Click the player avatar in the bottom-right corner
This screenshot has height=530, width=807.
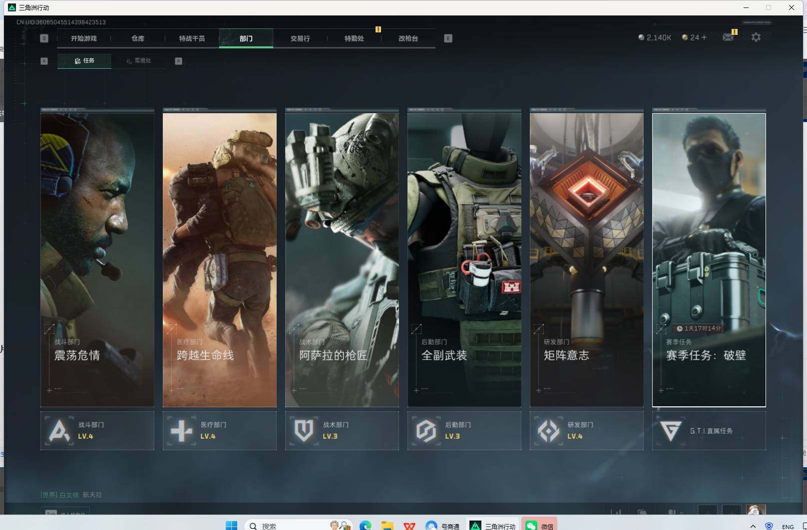coord(756,510)
